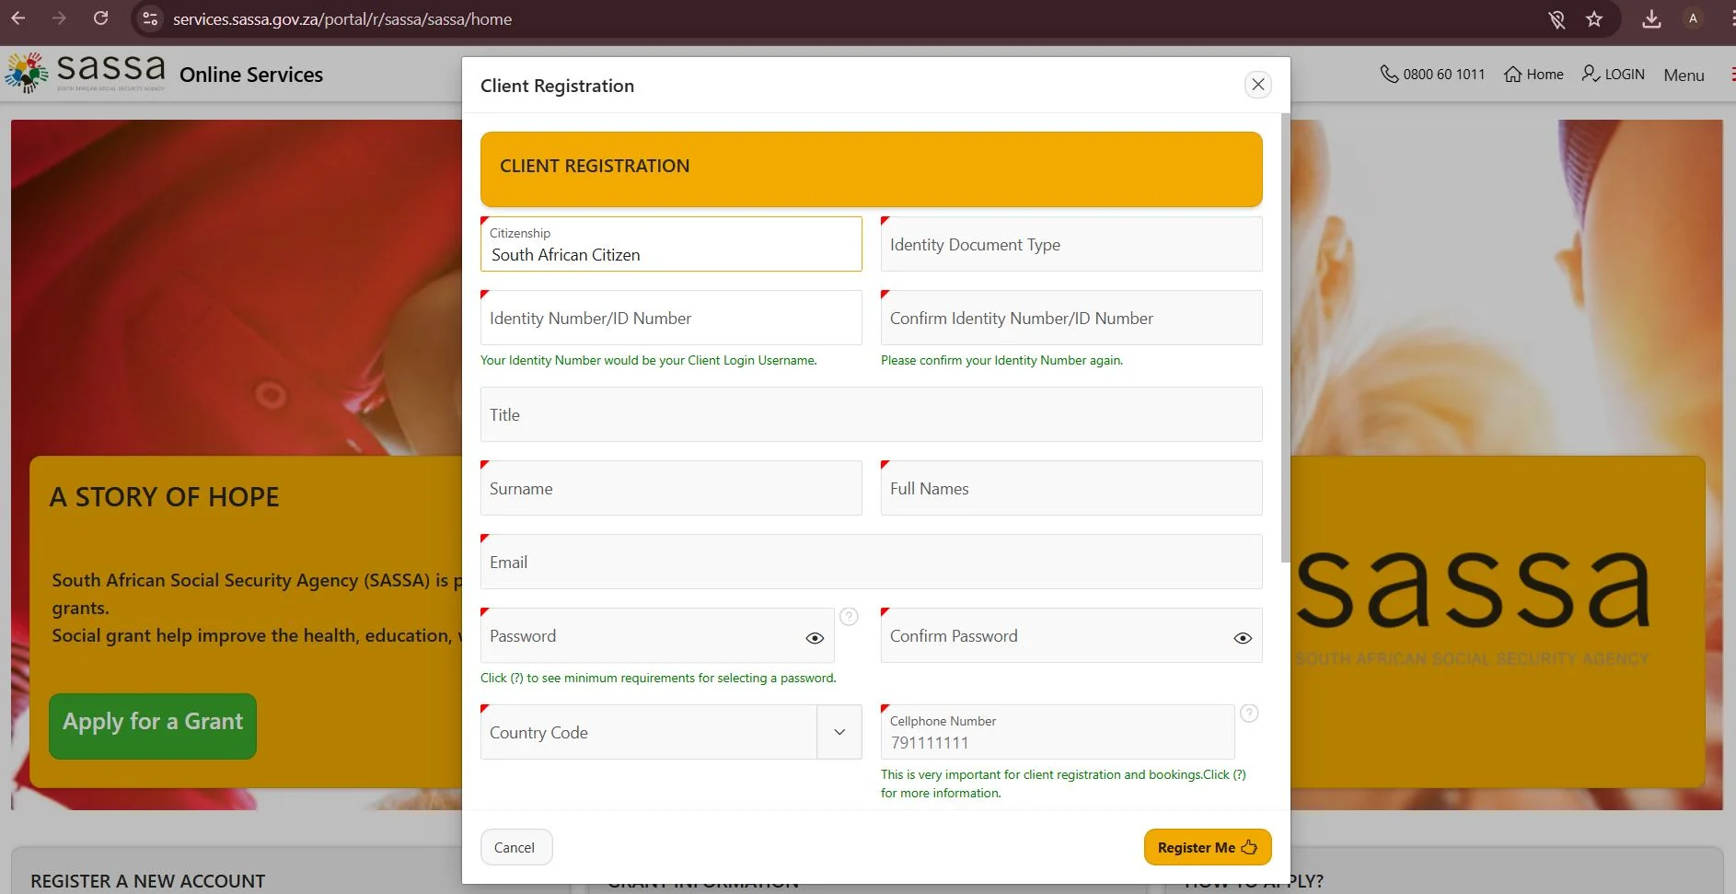
Task: Reload the page with refresh icon
Action: [x=101, y=18]
